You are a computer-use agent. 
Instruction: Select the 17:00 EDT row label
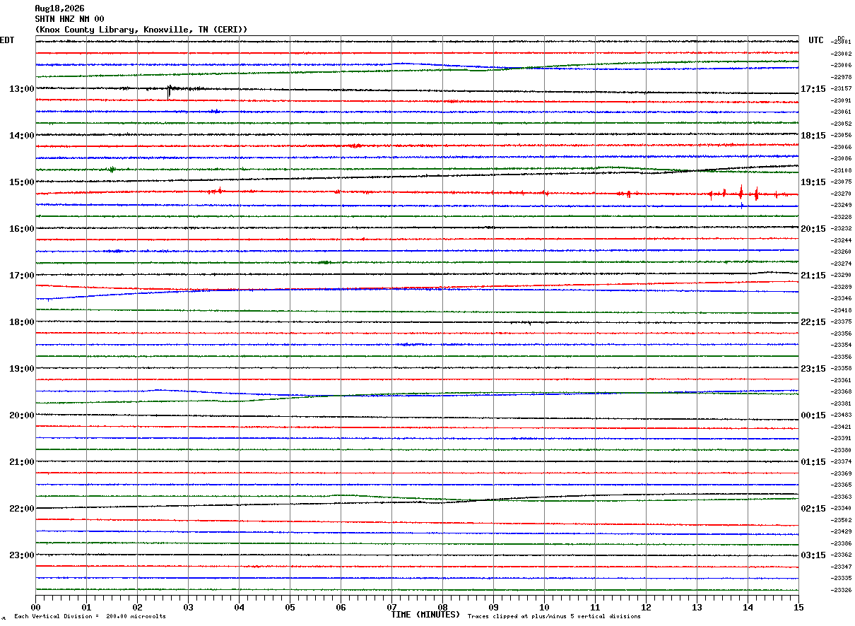21,276
